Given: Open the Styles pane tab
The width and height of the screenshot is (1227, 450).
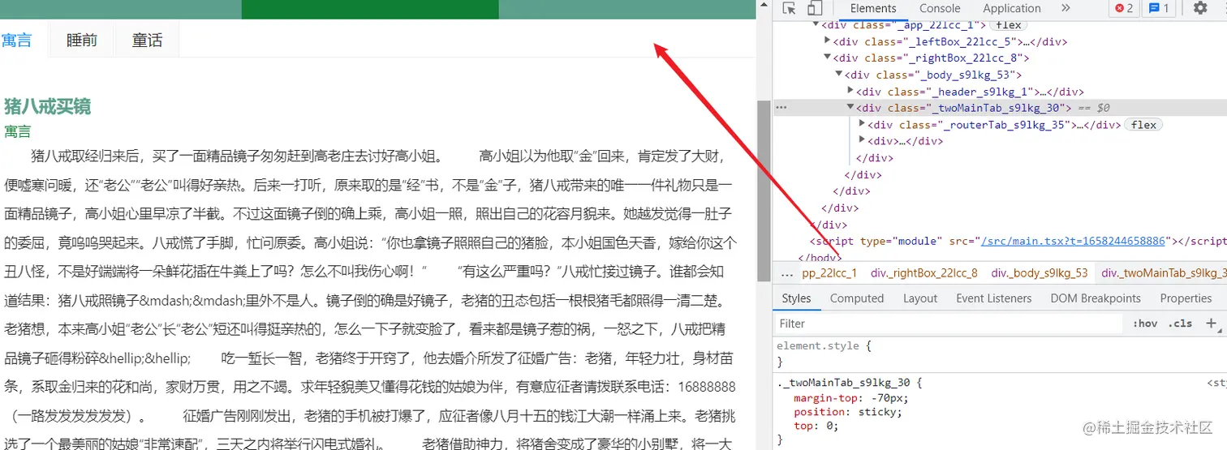Looking at the screenshot, I should [x=796, y=298].
